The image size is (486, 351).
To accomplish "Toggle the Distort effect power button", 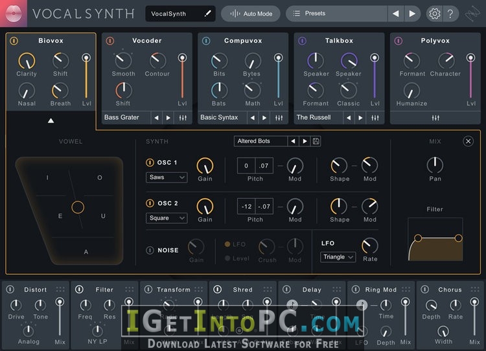I will click(x=10, y=289).
